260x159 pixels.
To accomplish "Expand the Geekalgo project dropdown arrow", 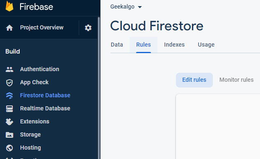I will click(x=140, y=7).
